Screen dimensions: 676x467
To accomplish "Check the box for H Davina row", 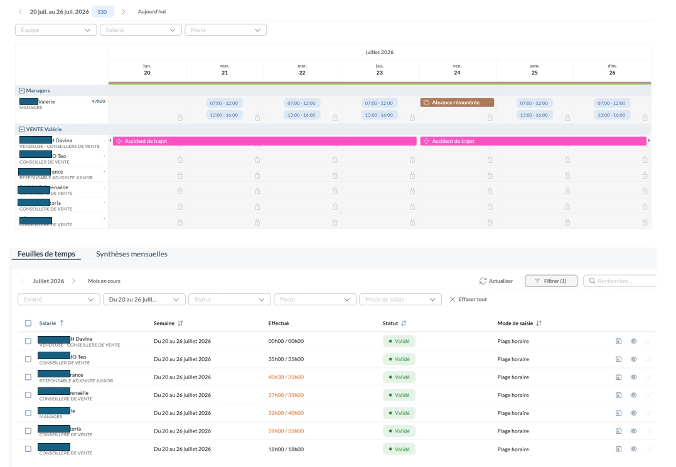I will [28, 342].
